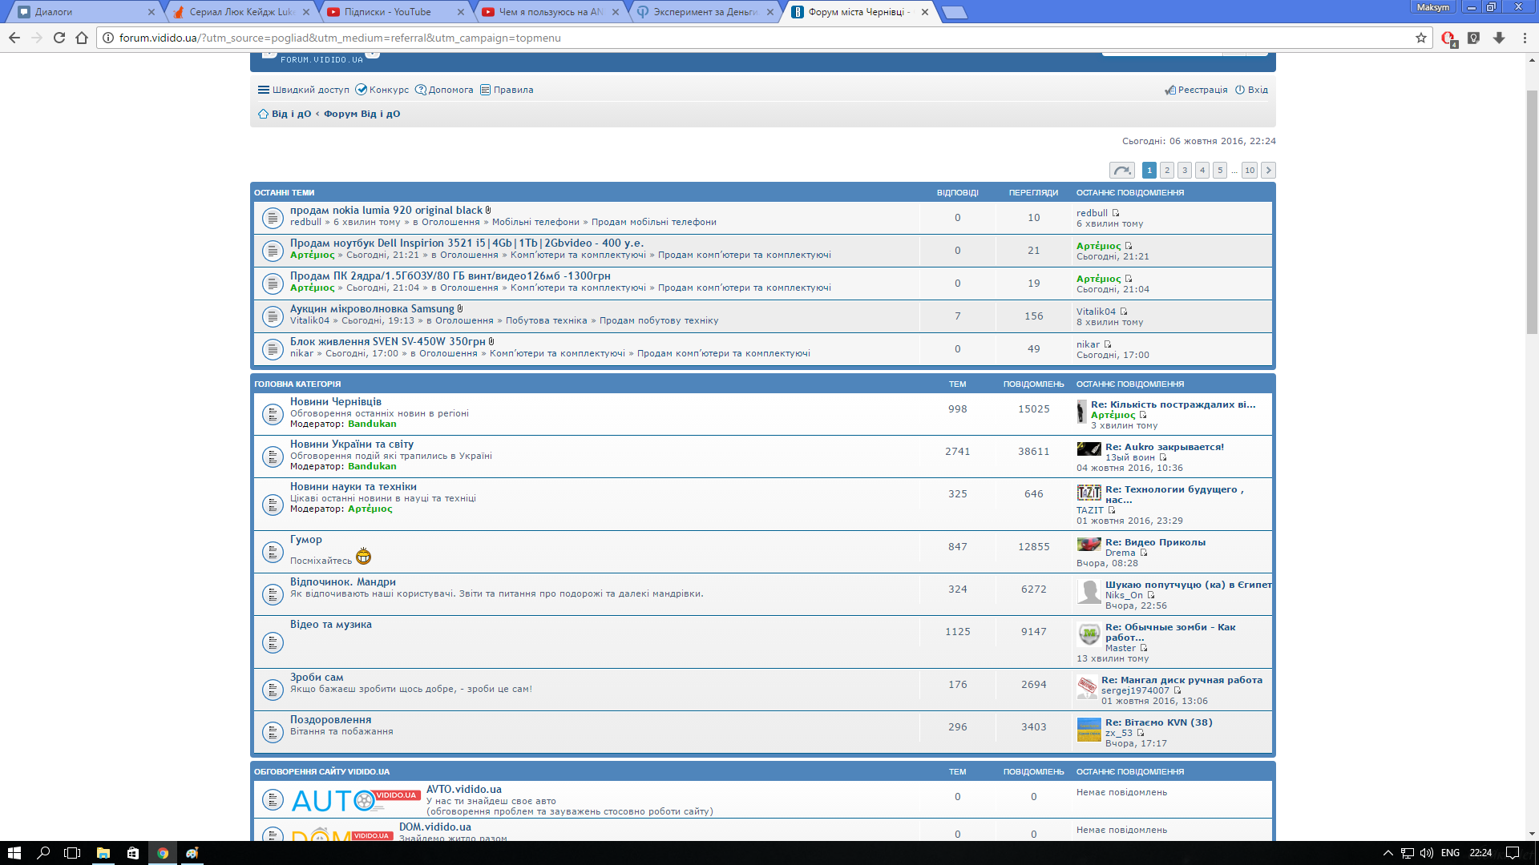Click the volume icon in system tray
The width and height of the screenshot is (1539, 865).
[x=1427, y=853]
